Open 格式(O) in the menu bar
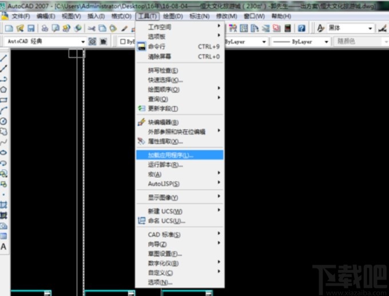 (x=121, y=17)
